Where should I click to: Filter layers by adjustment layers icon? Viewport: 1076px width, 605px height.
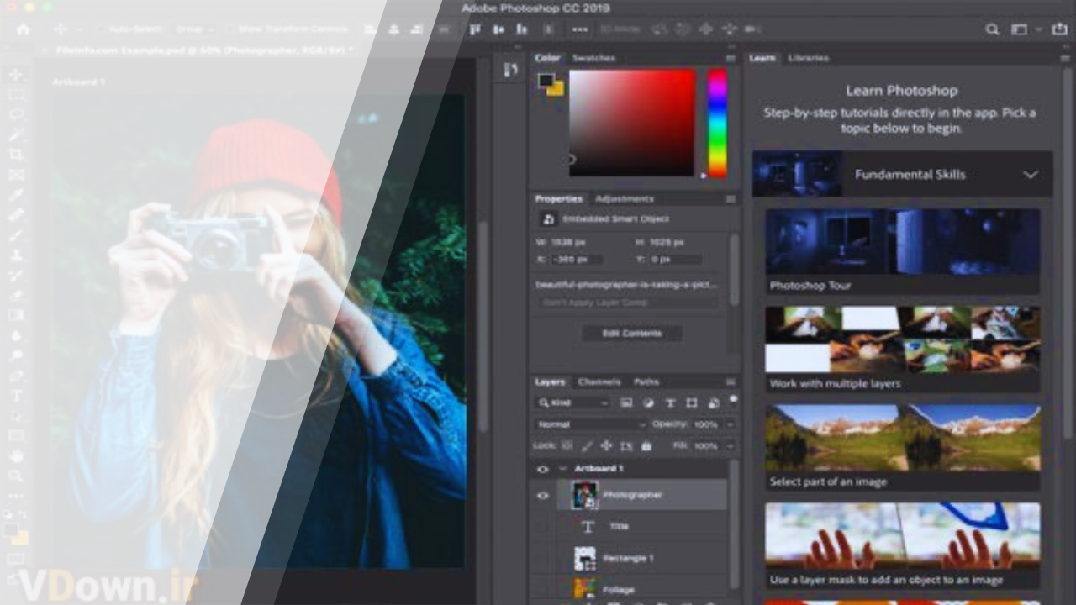pos(648,403)
